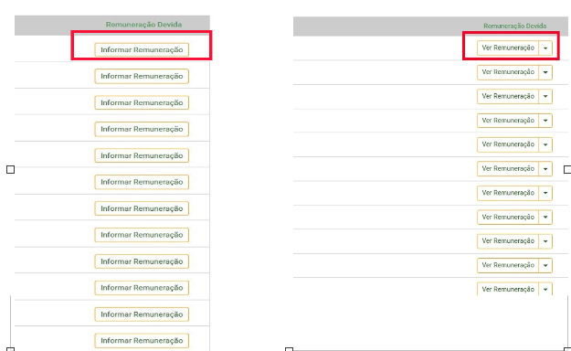Select Remuneração Devida header in right table

515,26
